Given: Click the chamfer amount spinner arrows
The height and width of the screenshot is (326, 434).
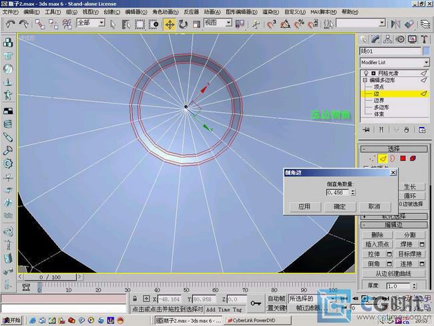Looking at the screenshot, I should 353,192.
